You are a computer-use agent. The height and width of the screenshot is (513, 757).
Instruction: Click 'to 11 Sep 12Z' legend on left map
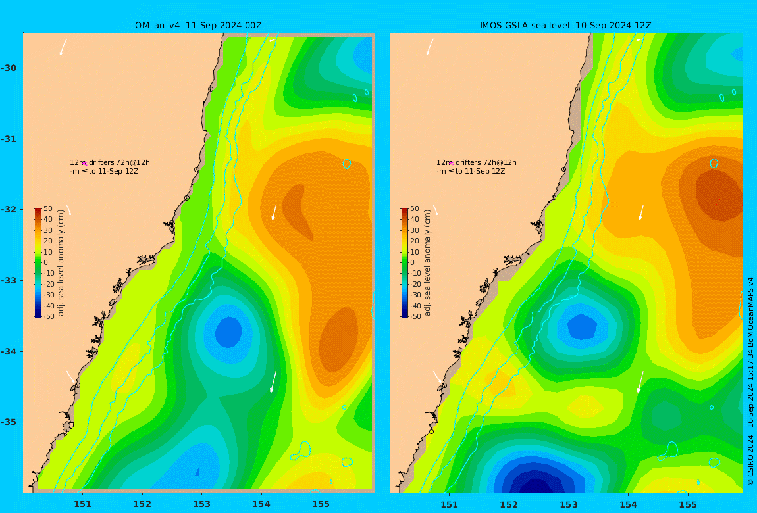(113, 171)
